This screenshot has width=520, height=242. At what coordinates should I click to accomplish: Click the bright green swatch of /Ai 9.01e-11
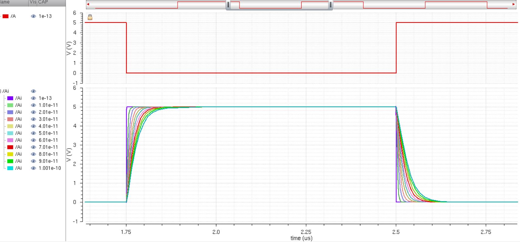(10, 161)
